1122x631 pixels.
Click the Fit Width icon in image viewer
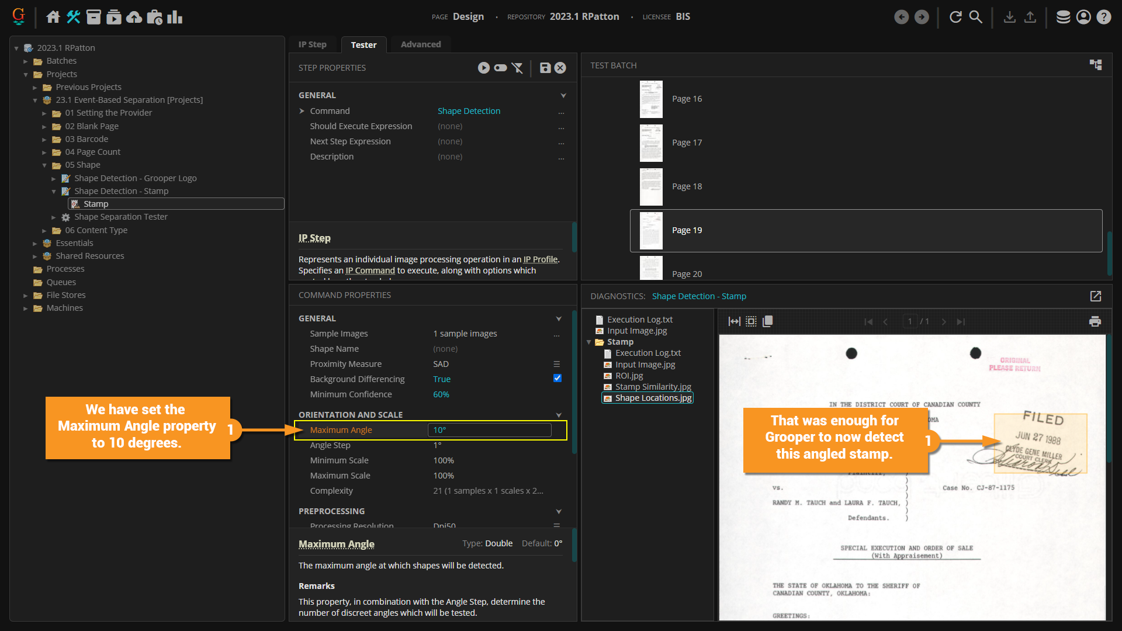(x=734, y=321)
